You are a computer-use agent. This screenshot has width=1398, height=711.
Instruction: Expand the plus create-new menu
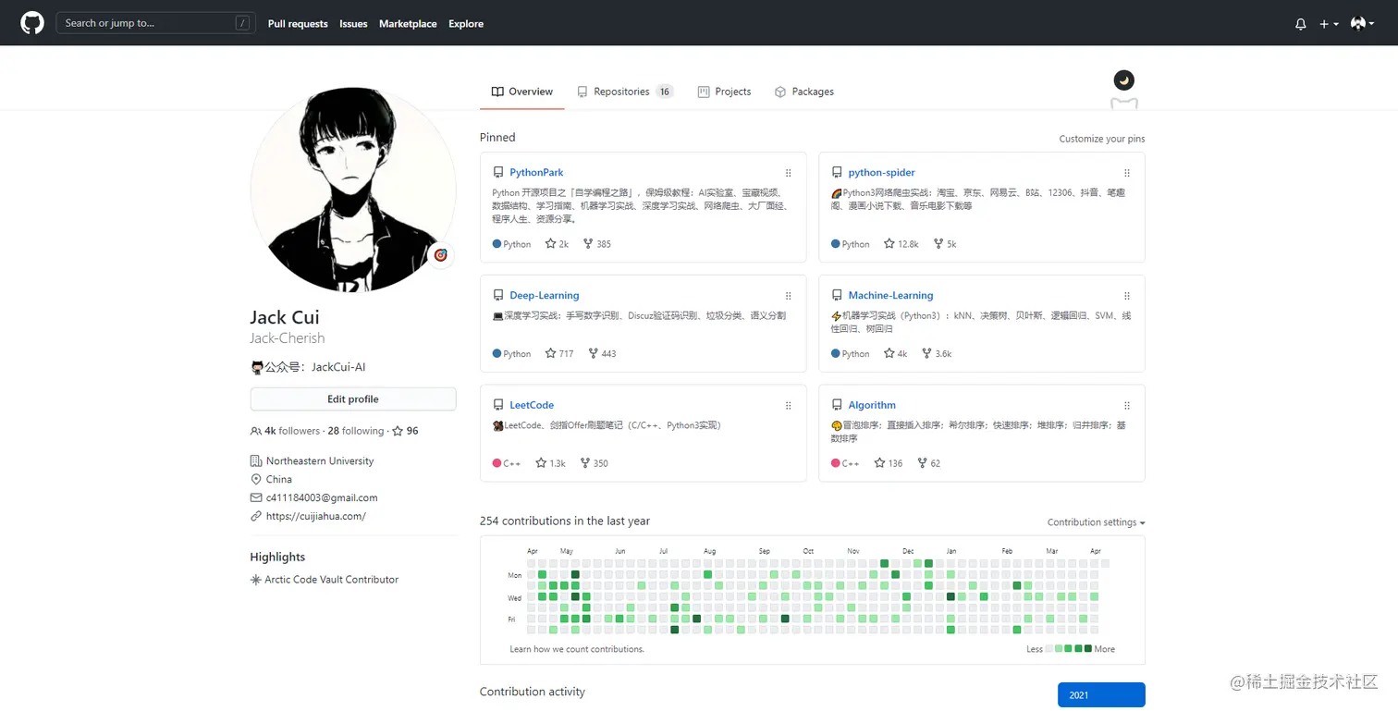tap(1329, 24)
